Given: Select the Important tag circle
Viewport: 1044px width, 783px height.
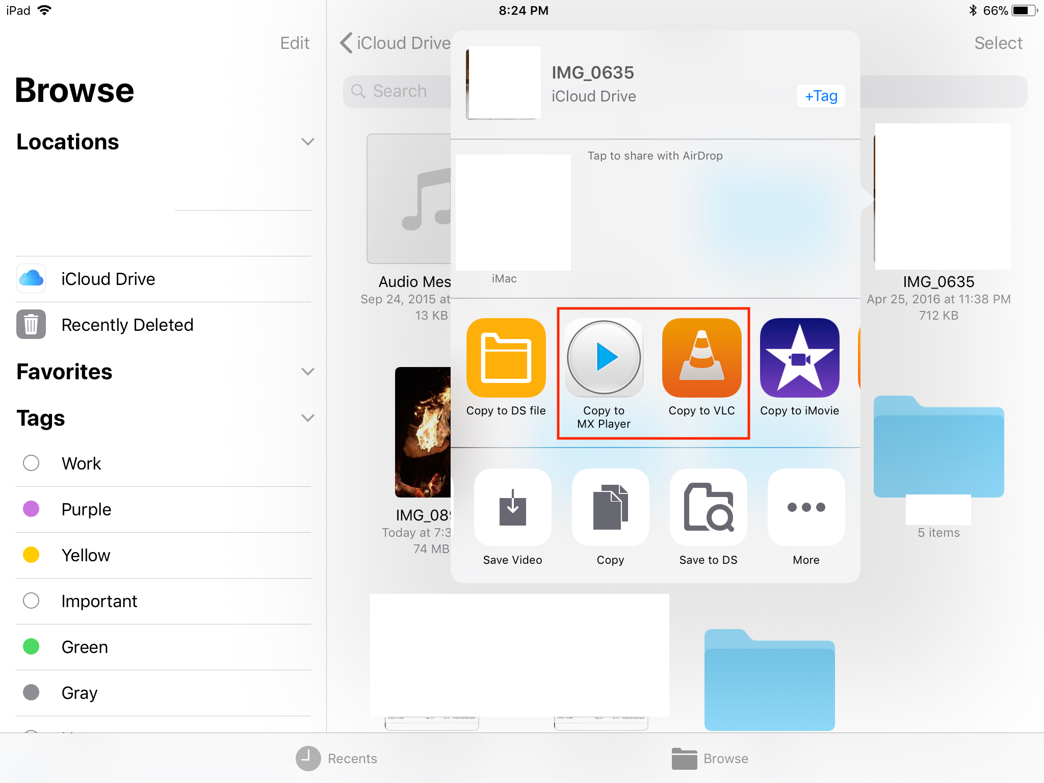Looking at the screenshot, I should point(31,601).
